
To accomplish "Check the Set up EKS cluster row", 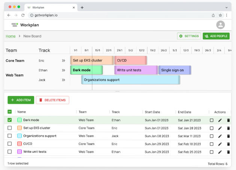I will click(10, 128).
